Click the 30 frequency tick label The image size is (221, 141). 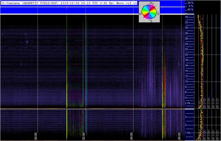tap(186, 28)
